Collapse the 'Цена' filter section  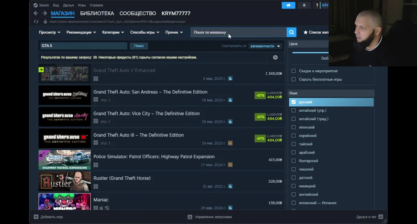(x=308, y=44)
